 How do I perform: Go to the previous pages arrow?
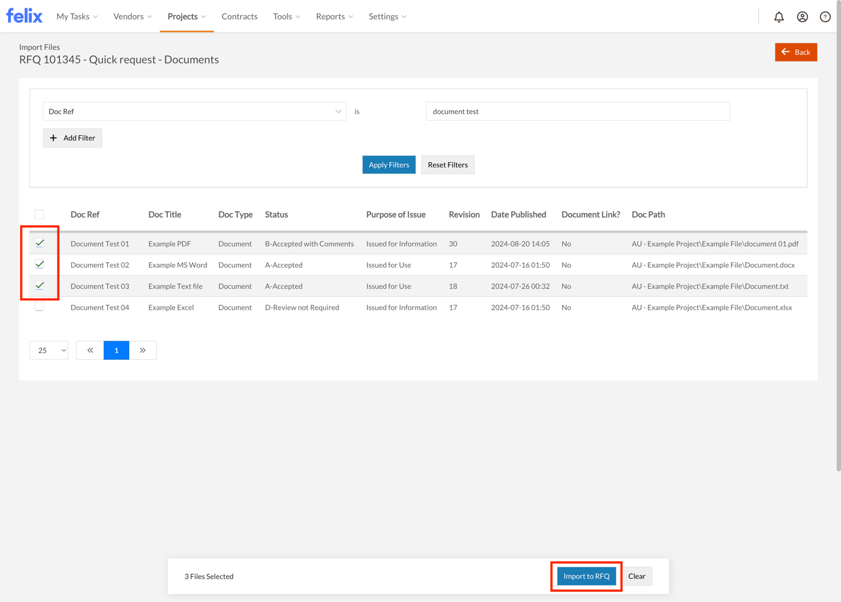point(90,350)
